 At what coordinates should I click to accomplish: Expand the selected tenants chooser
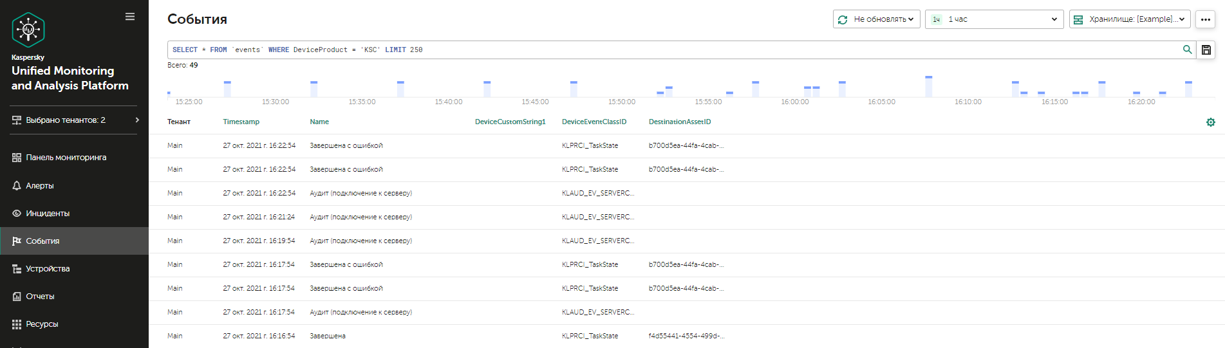[74, 120]
